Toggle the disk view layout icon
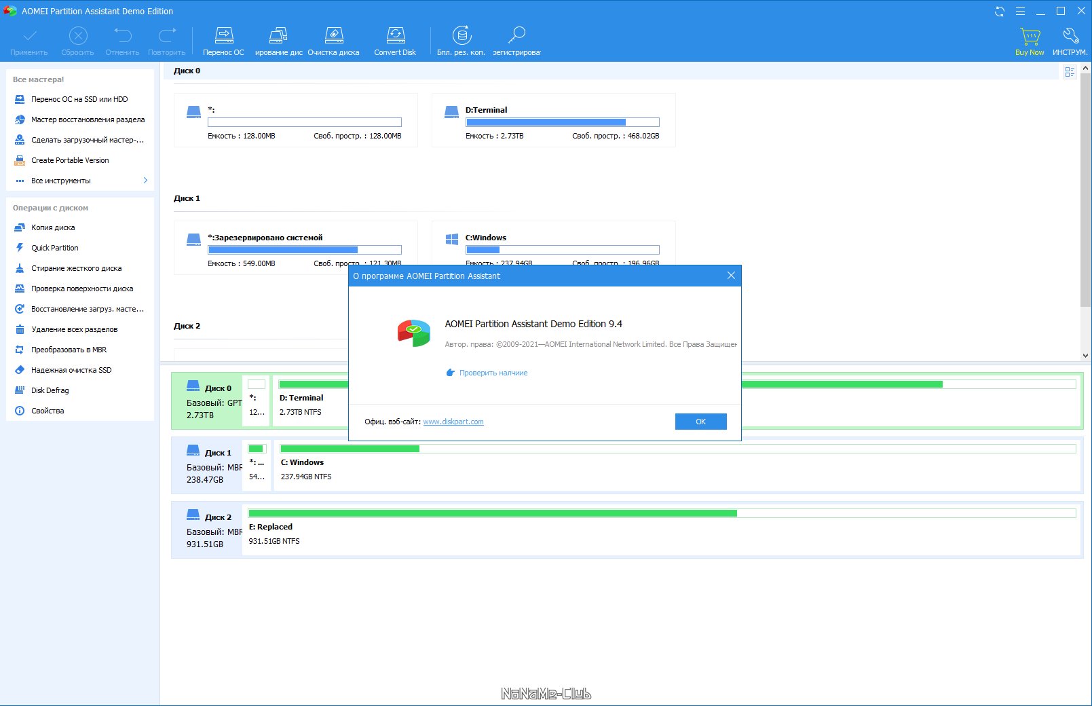This screenshot has height=706, width=1092. pos(1070,72)
